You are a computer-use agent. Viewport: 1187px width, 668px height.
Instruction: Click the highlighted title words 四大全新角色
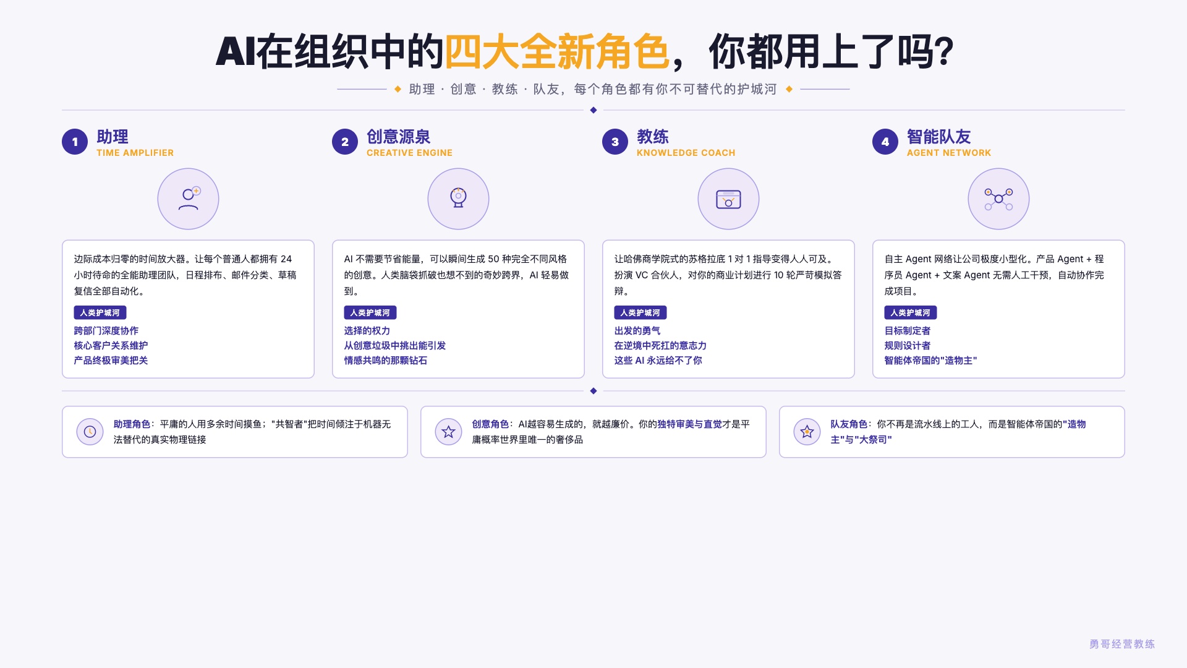coord(557,51)
